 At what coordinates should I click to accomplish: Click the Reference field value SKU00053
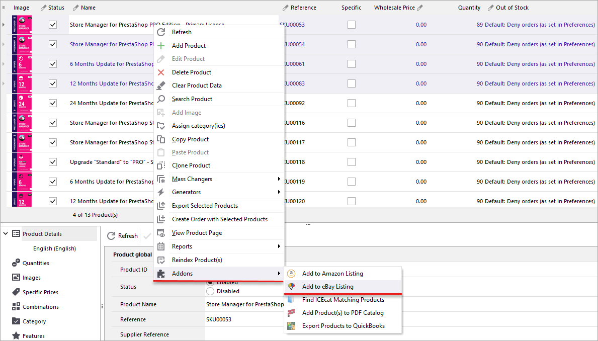219,319
